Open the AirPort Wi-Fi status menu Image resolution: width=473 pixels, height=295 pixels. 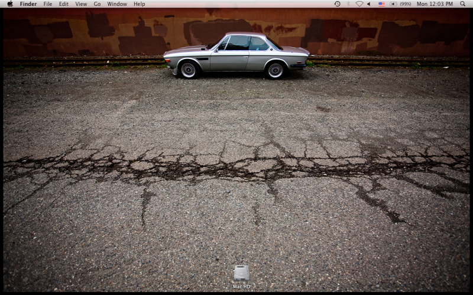359,4
